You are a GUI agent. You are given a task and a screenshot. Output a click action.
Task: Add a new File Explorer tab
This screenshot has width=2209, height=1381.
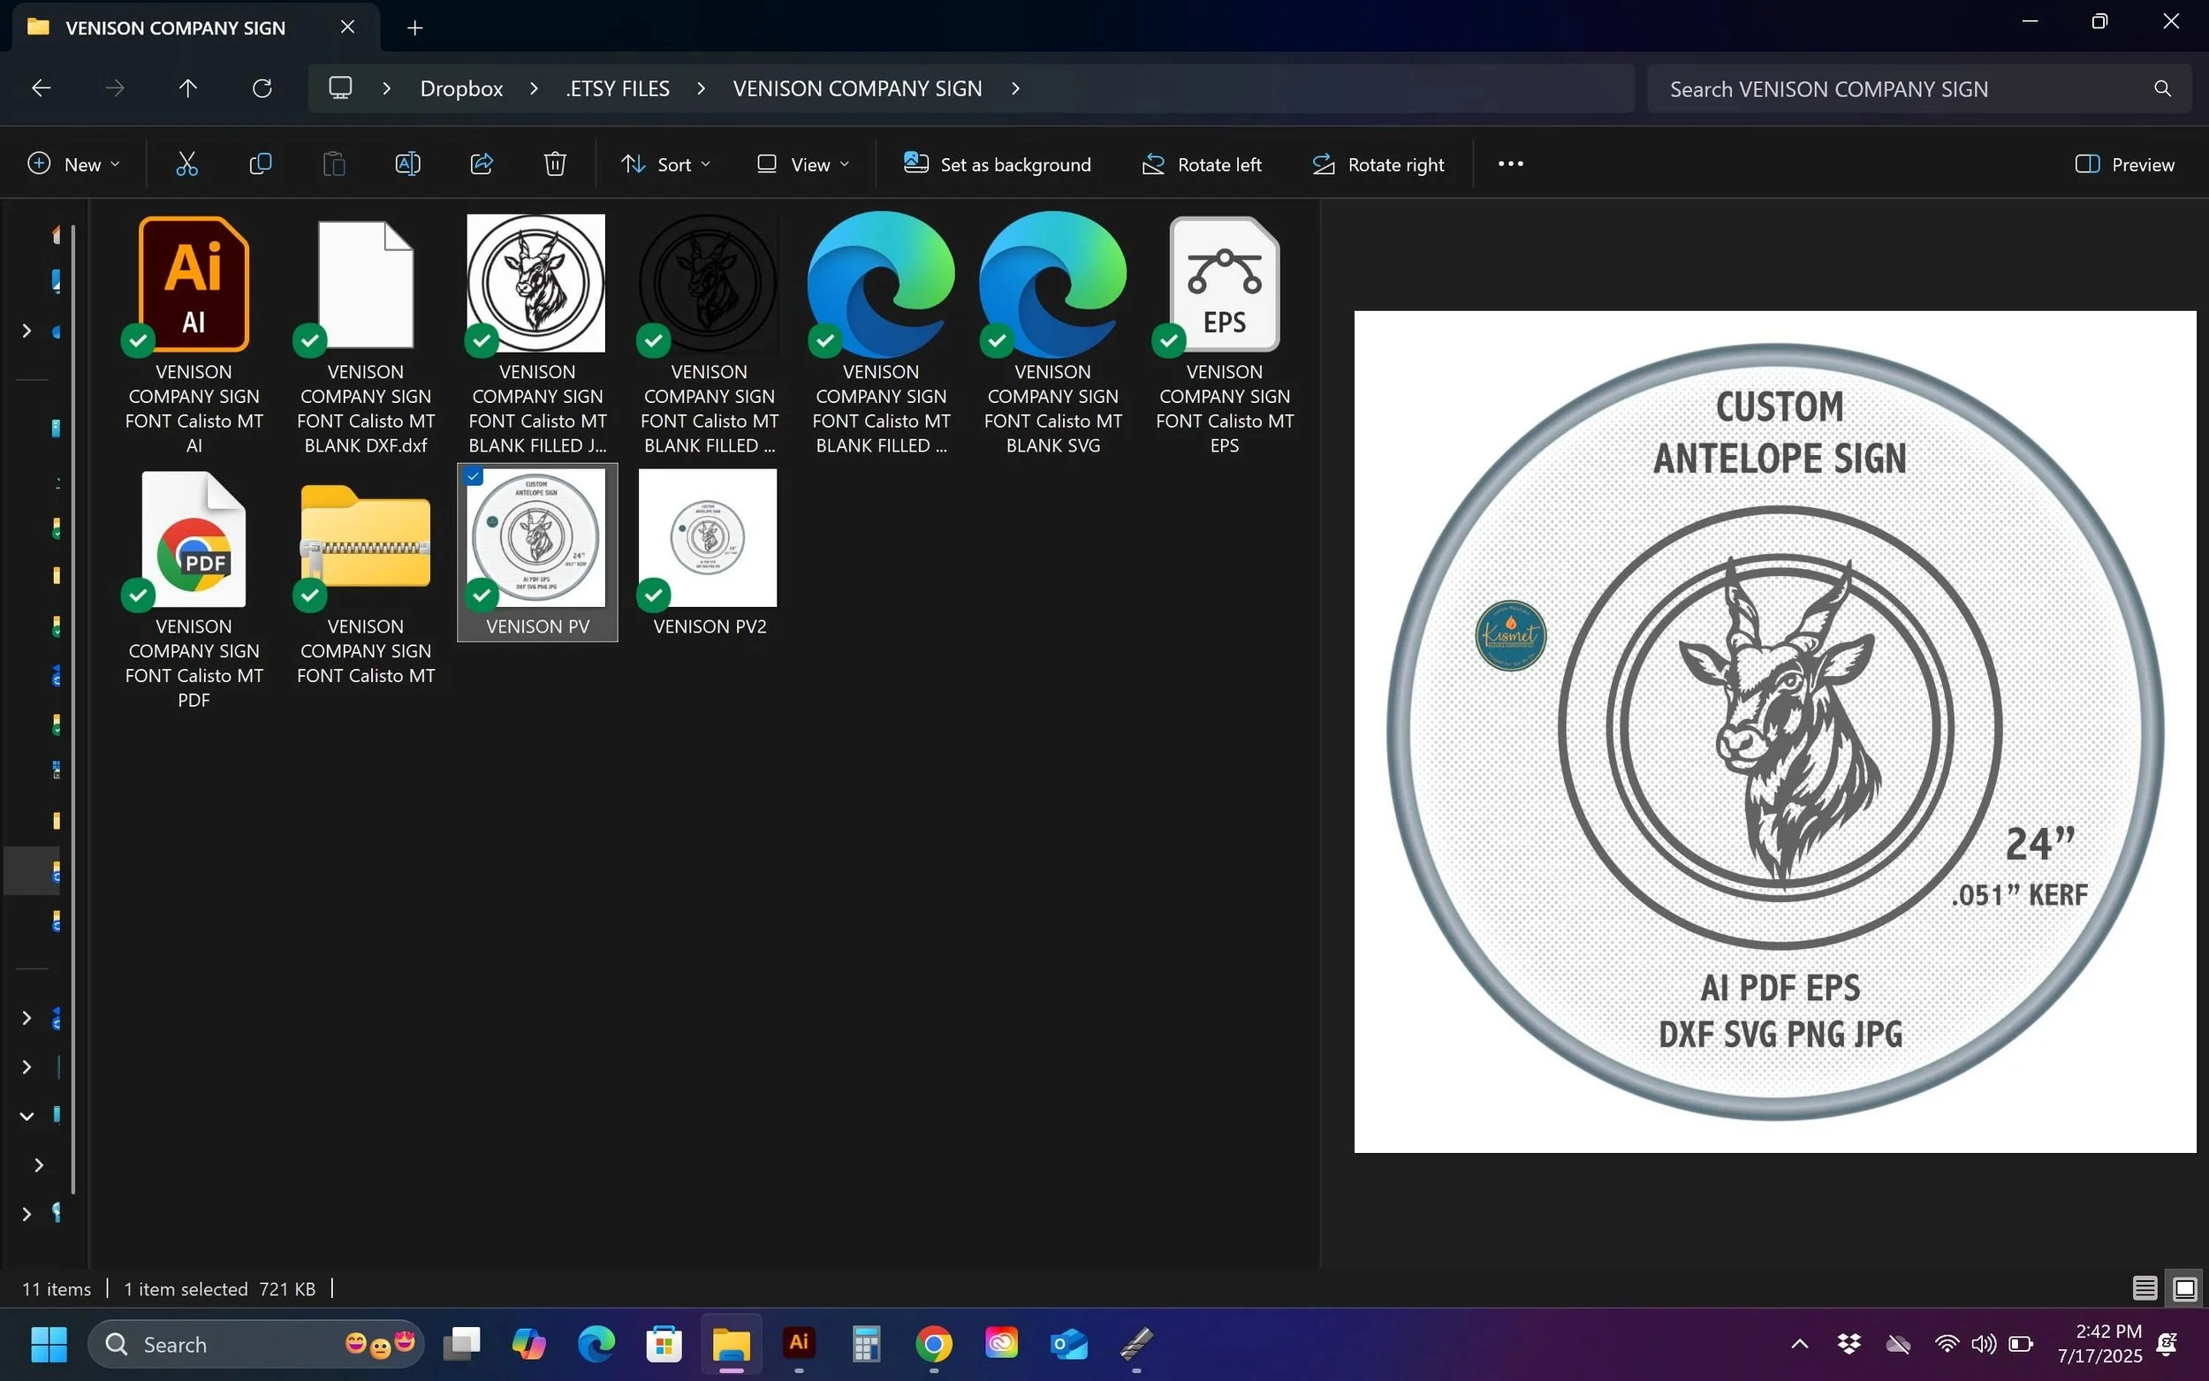pos(414,28)
